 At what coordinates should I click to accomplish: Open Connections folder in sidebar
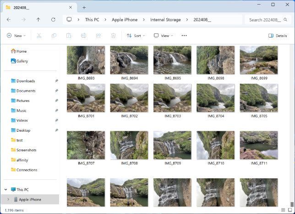pos(24,170)
